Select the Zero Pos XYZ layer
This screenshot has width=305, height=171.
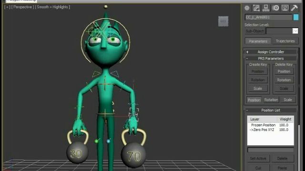point(270,130)
